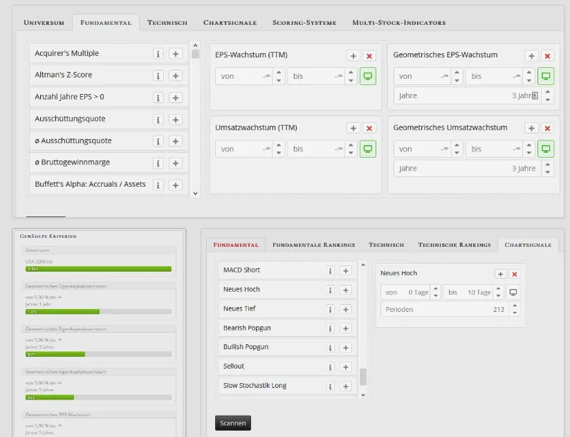Add Altman's Z-Score criterion via its plus icon
Screen dimensions: 570x437
(x=176, y=74)
